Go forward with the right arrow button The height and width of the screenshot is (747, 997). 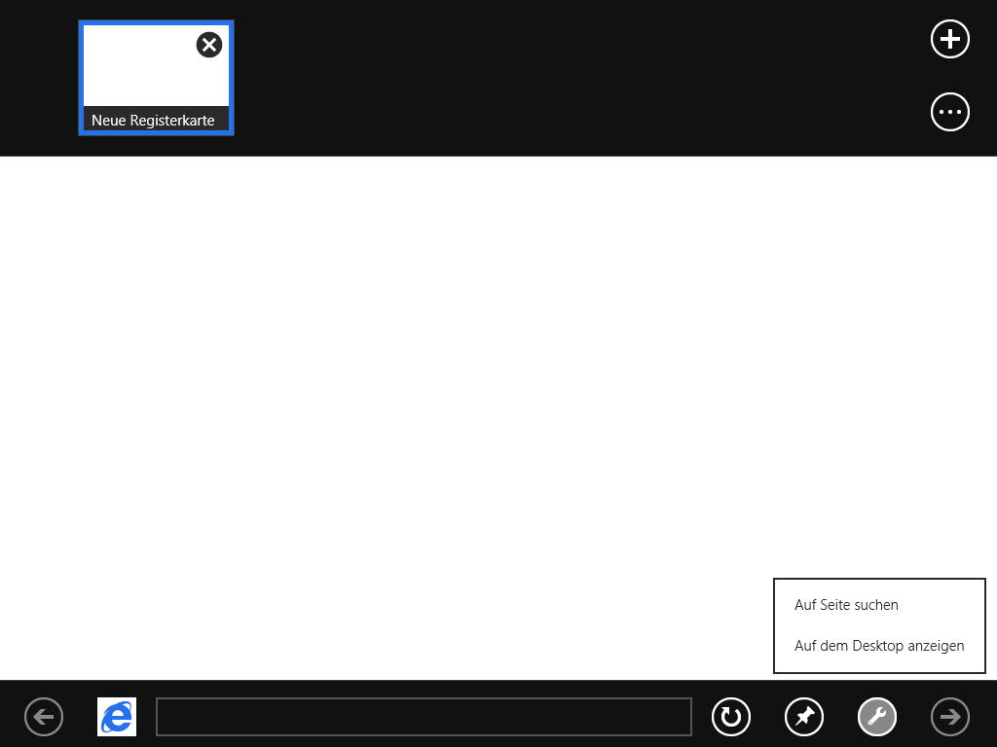pyautogui.click(x=949, y=717)
